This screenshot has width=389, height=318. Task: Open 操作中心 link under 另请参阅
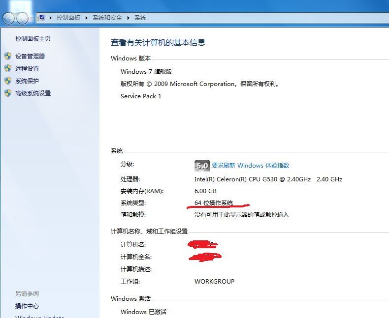coord(27,306)
